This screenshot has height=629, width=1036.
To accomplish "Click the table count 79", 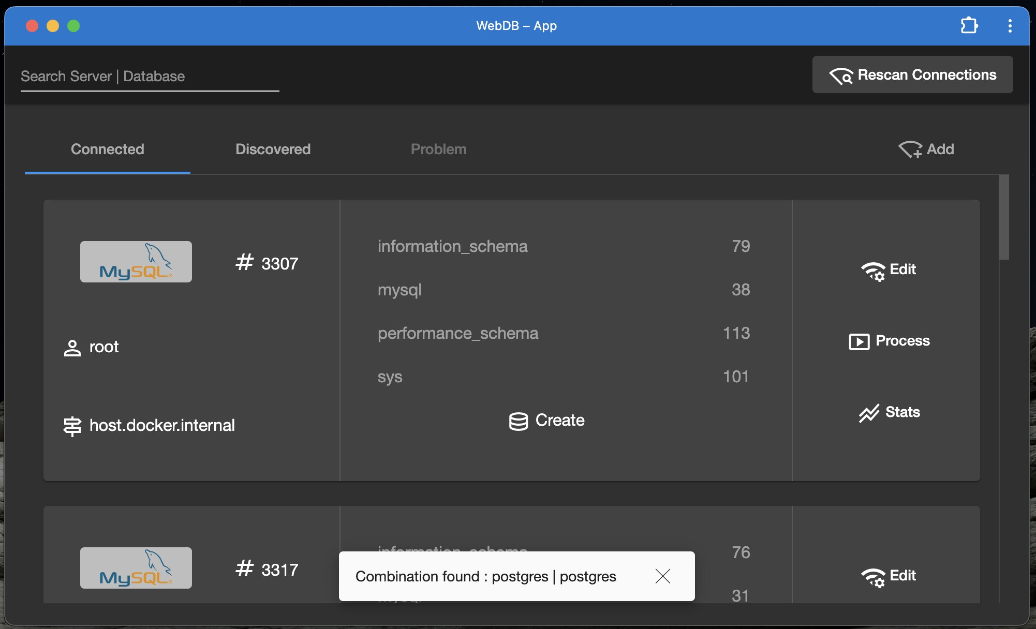I will [741, 246].
